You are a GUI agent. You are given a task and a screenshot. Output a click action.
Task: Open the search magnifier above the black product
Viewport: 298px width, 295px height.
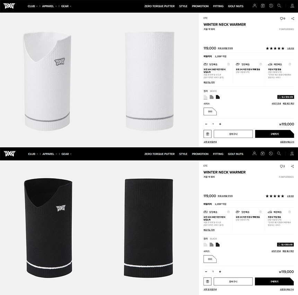click(279, 154)
